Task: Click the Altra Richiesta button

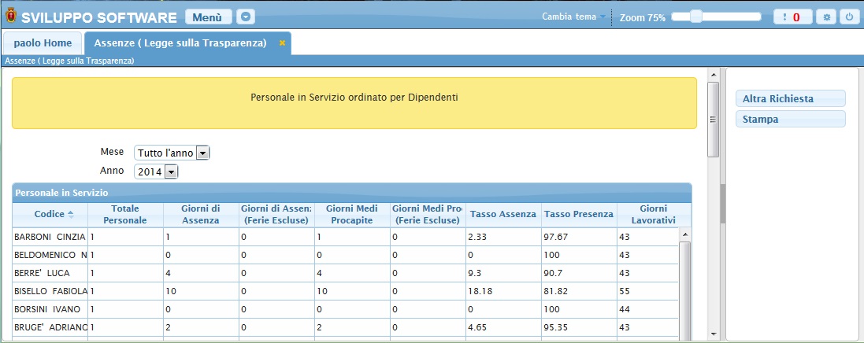Action: pyautogui.click(x=790, y=99)
